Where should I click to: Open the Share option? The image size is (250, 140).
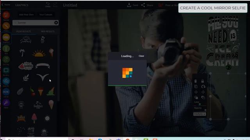[x=147, y=5]
